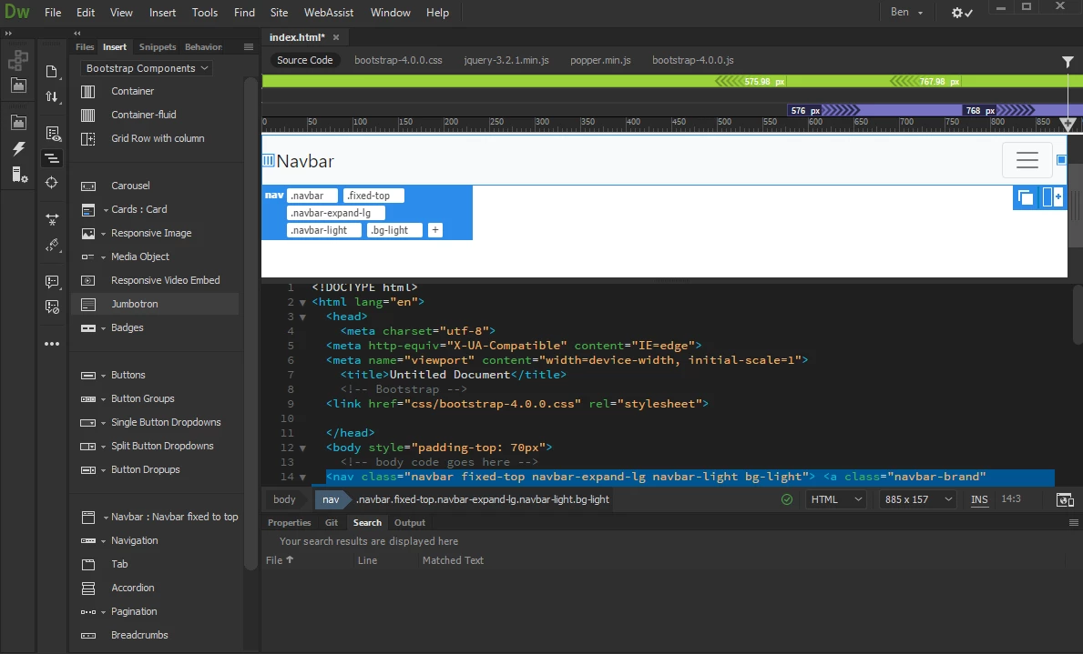Switch to the Properties tab

tap(290, 523)
